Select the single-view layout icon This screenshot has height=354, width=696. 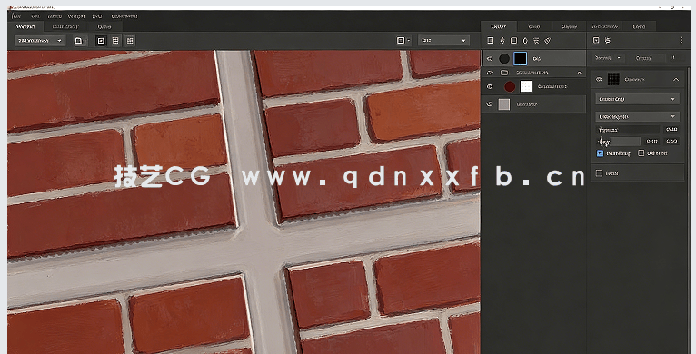(x=101, y=41)
